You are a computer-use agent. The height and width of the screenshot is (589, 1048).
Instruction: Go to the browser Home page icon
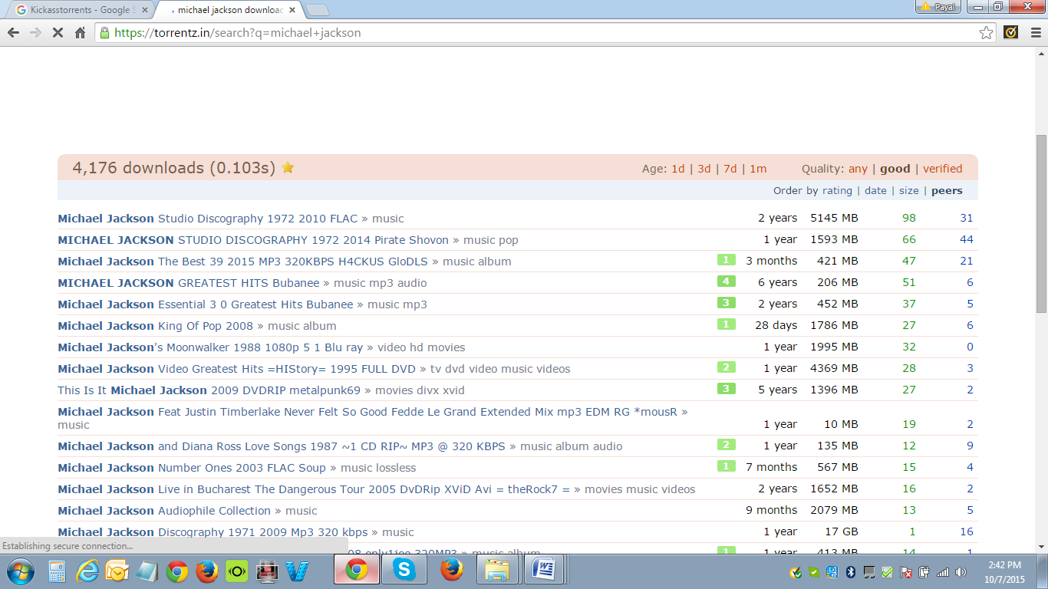(80, 33)
